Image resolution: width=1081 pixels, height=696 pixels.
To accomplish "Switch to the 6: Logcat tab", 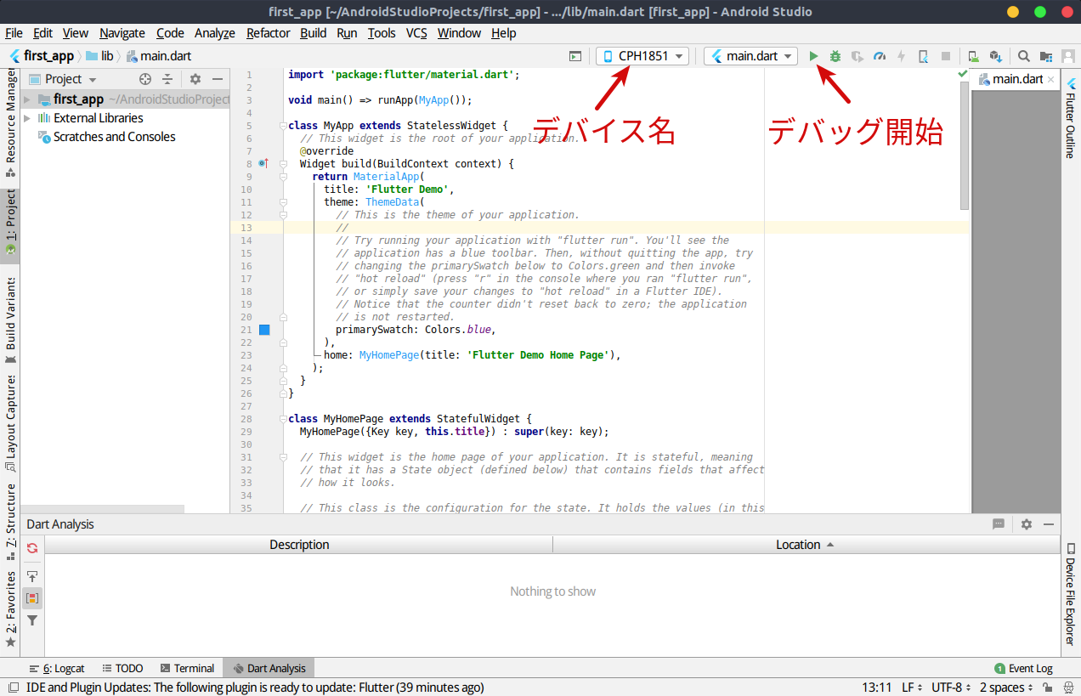I will (x=57, y=669).
